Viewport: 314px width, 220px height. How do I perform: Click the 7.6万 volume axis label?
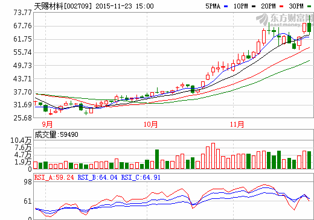point(23,148)
